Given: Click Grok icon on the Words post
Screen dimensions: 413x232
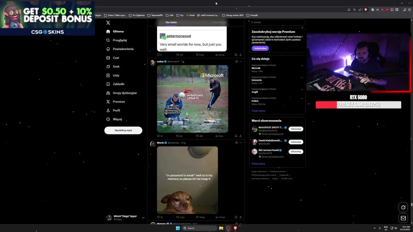Looking at the screenshot, I should point(236,143).
